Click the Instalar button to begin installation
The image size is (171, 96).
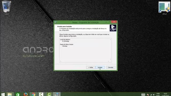point(100,67)
